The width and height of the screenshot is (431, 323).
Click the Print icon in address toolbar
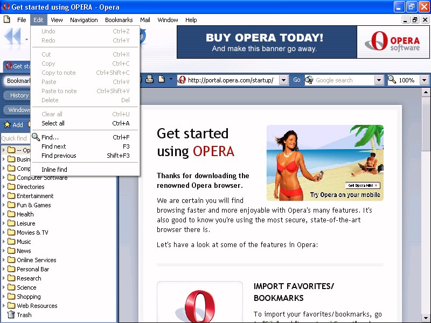tap(149, 79)
